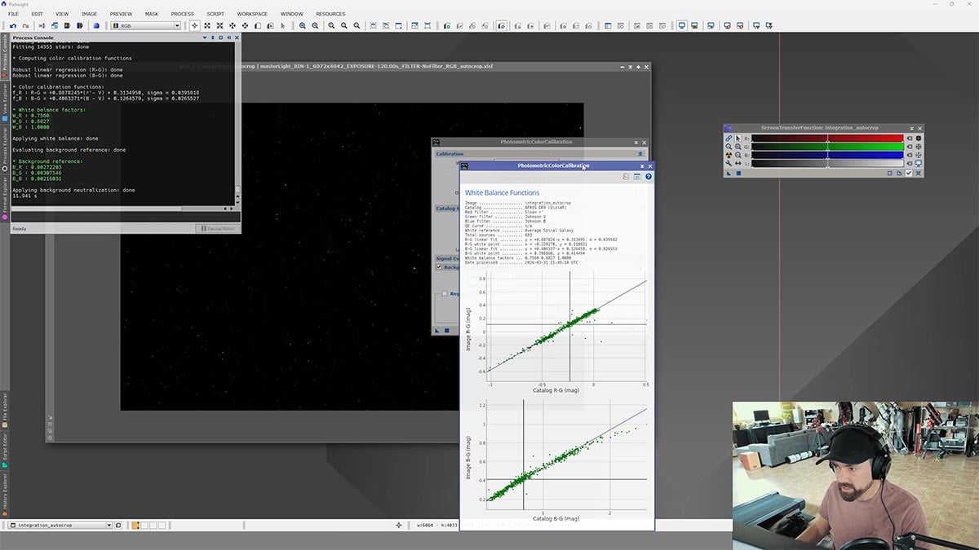
Task: Collapse the Calibration section in PhotometricColorCalibration
Action: 640,153
